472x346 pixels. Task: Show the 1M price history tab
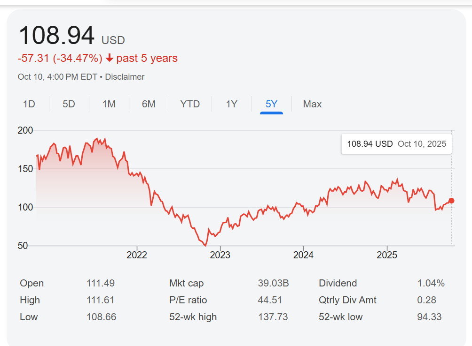pos(109,104)
